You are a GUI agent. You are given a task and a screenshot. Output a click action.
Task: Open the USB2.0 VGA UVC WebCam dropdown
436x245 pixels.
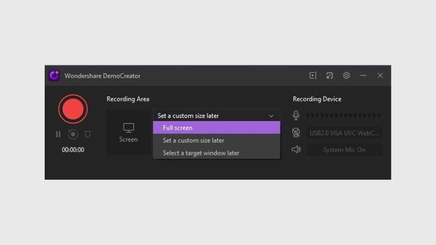tap(344, 132)
